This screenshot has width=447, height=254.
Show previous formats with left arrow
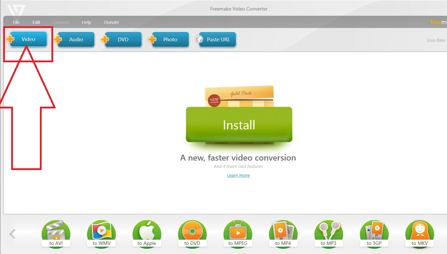[13, 234]
